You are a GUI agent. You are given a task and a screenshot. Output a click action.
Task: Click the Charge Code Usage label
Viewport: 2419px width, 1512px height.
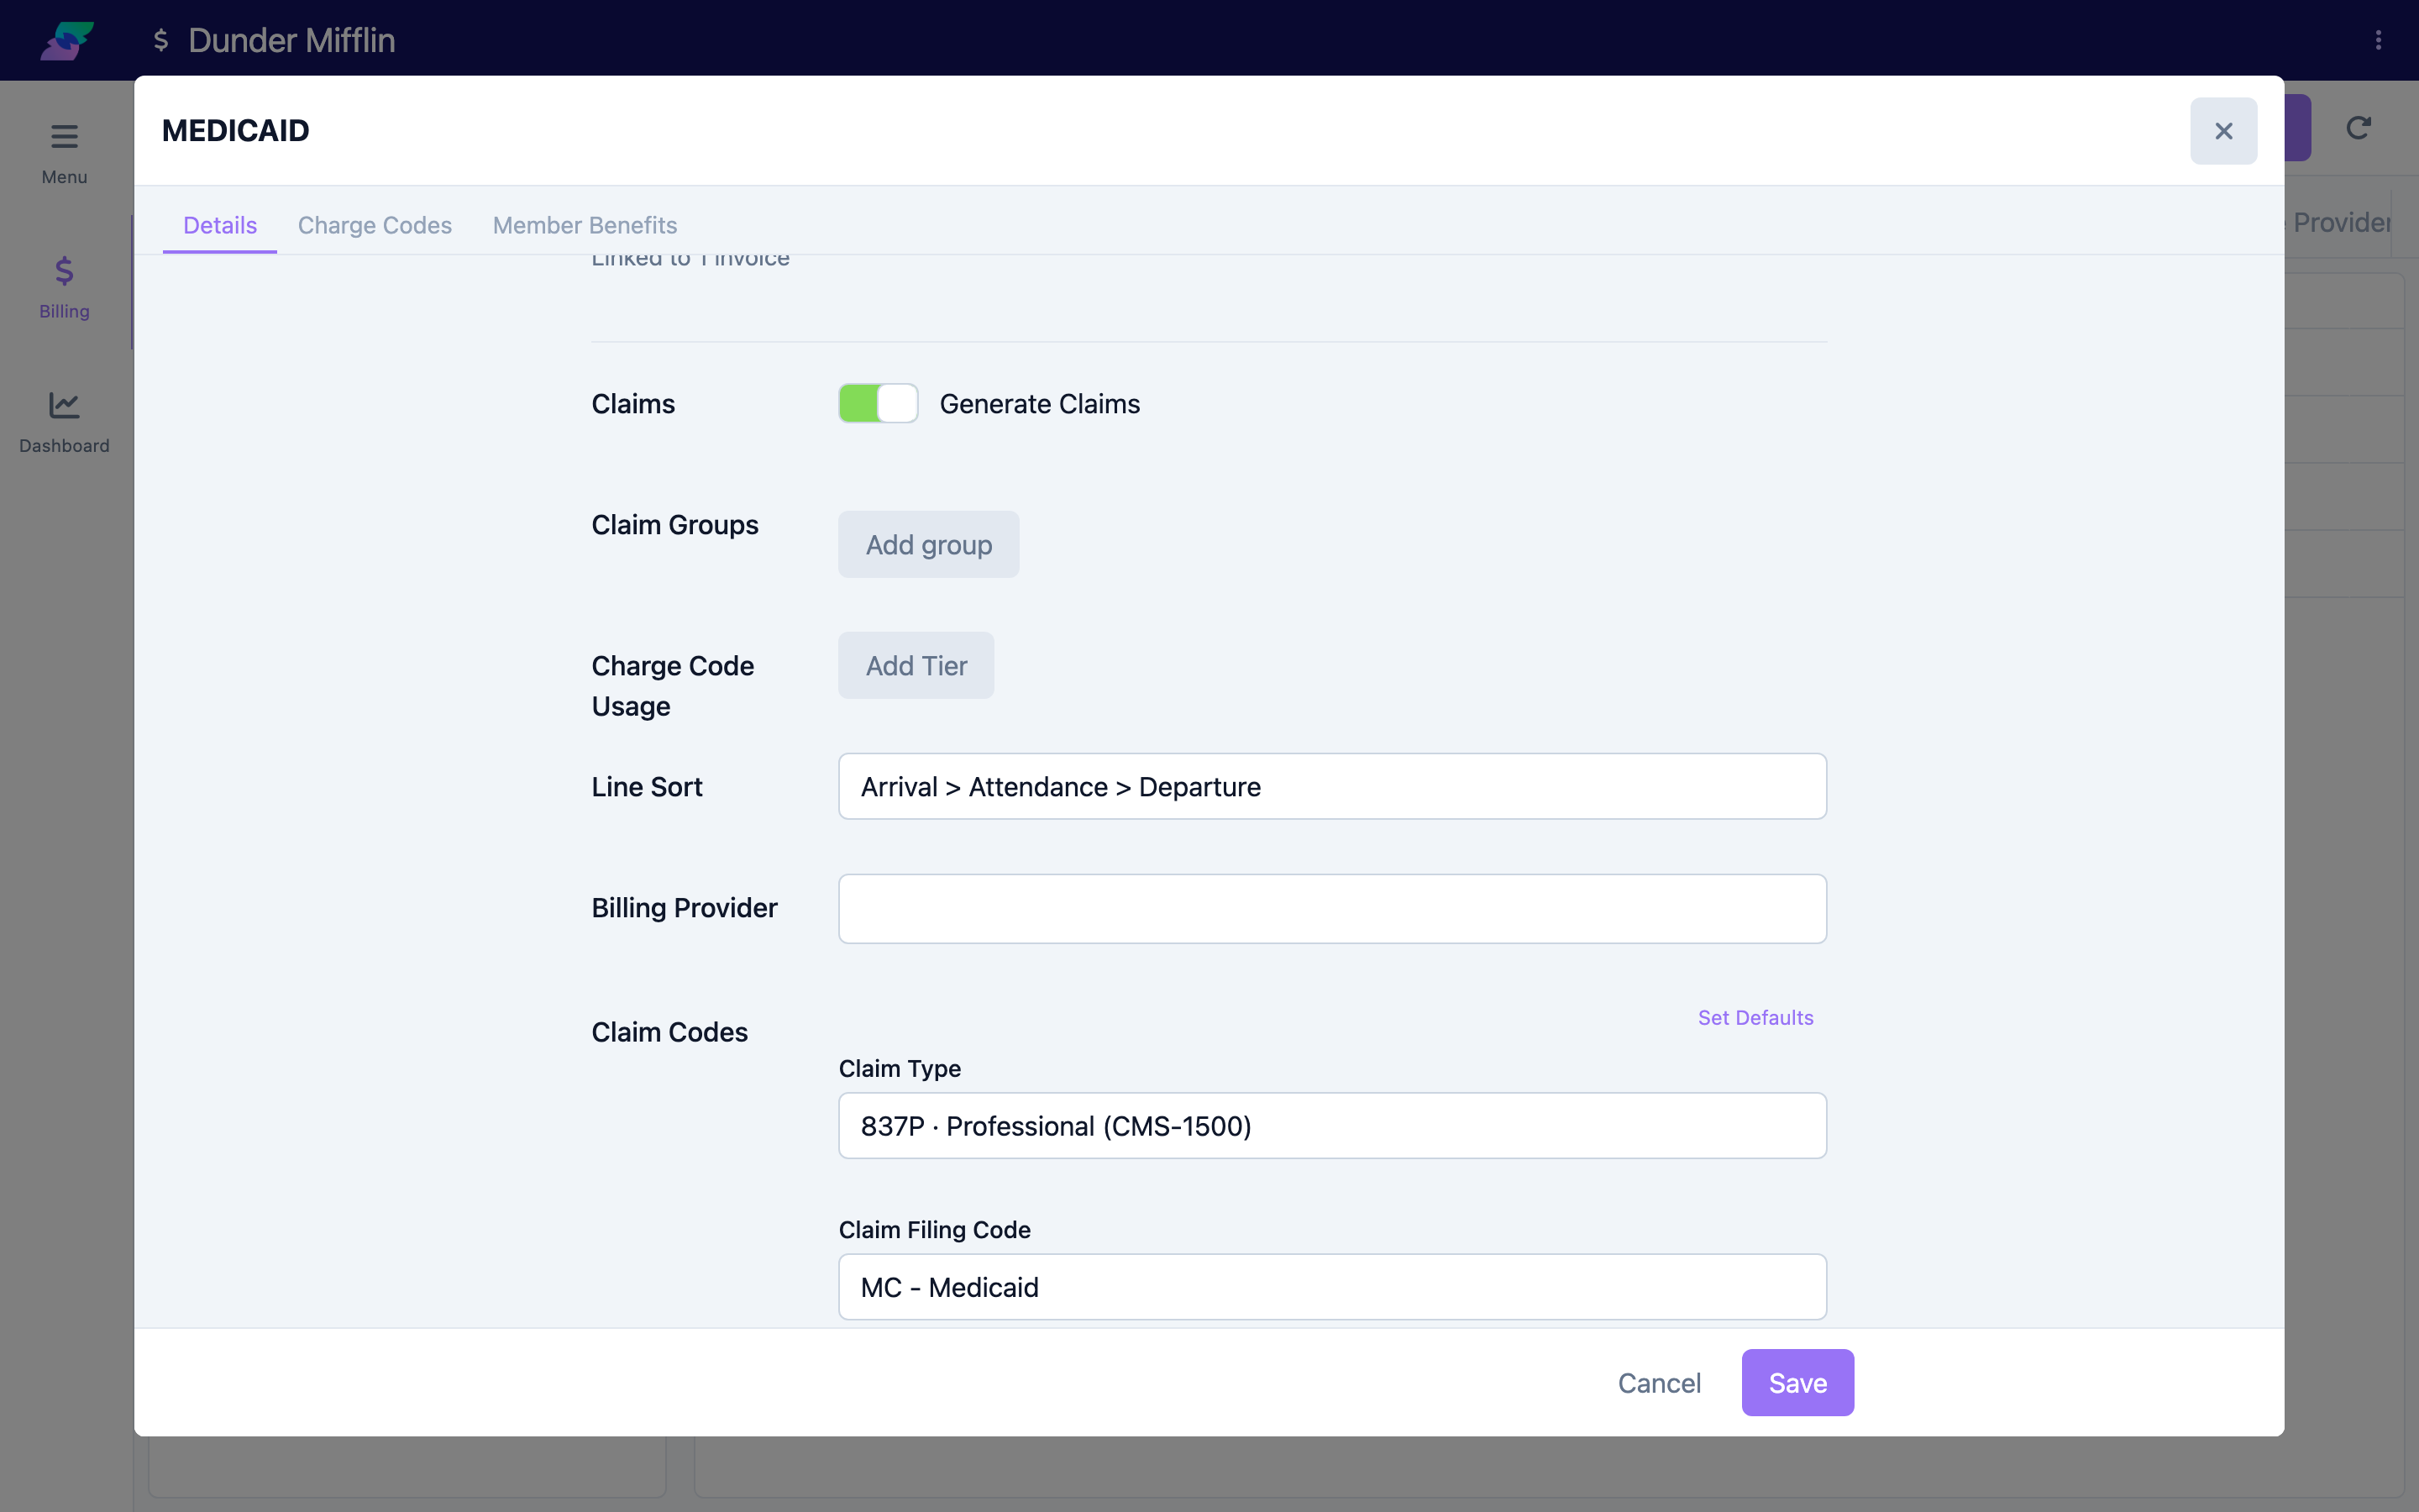point(673,685)
